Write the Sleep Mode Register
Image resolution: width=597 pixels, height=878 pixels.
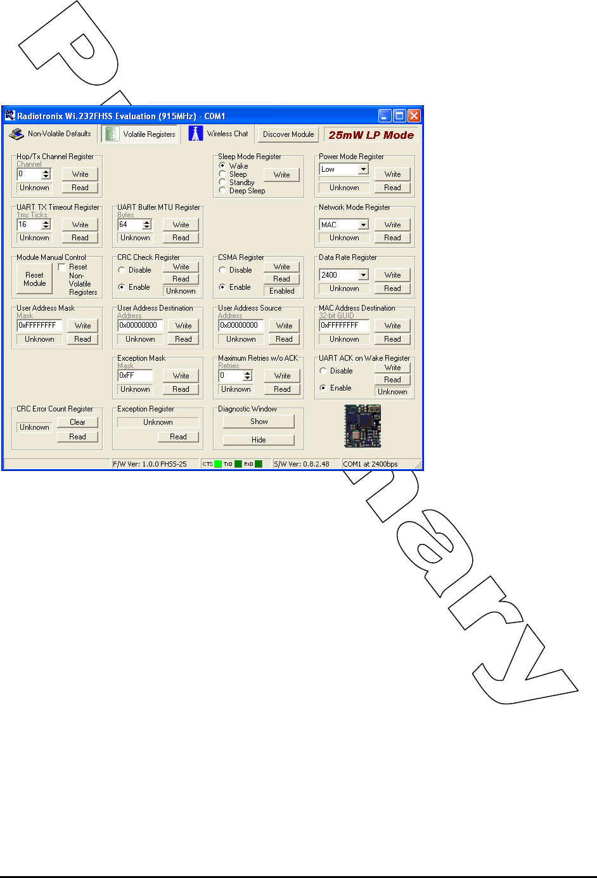tap(282, 175)
